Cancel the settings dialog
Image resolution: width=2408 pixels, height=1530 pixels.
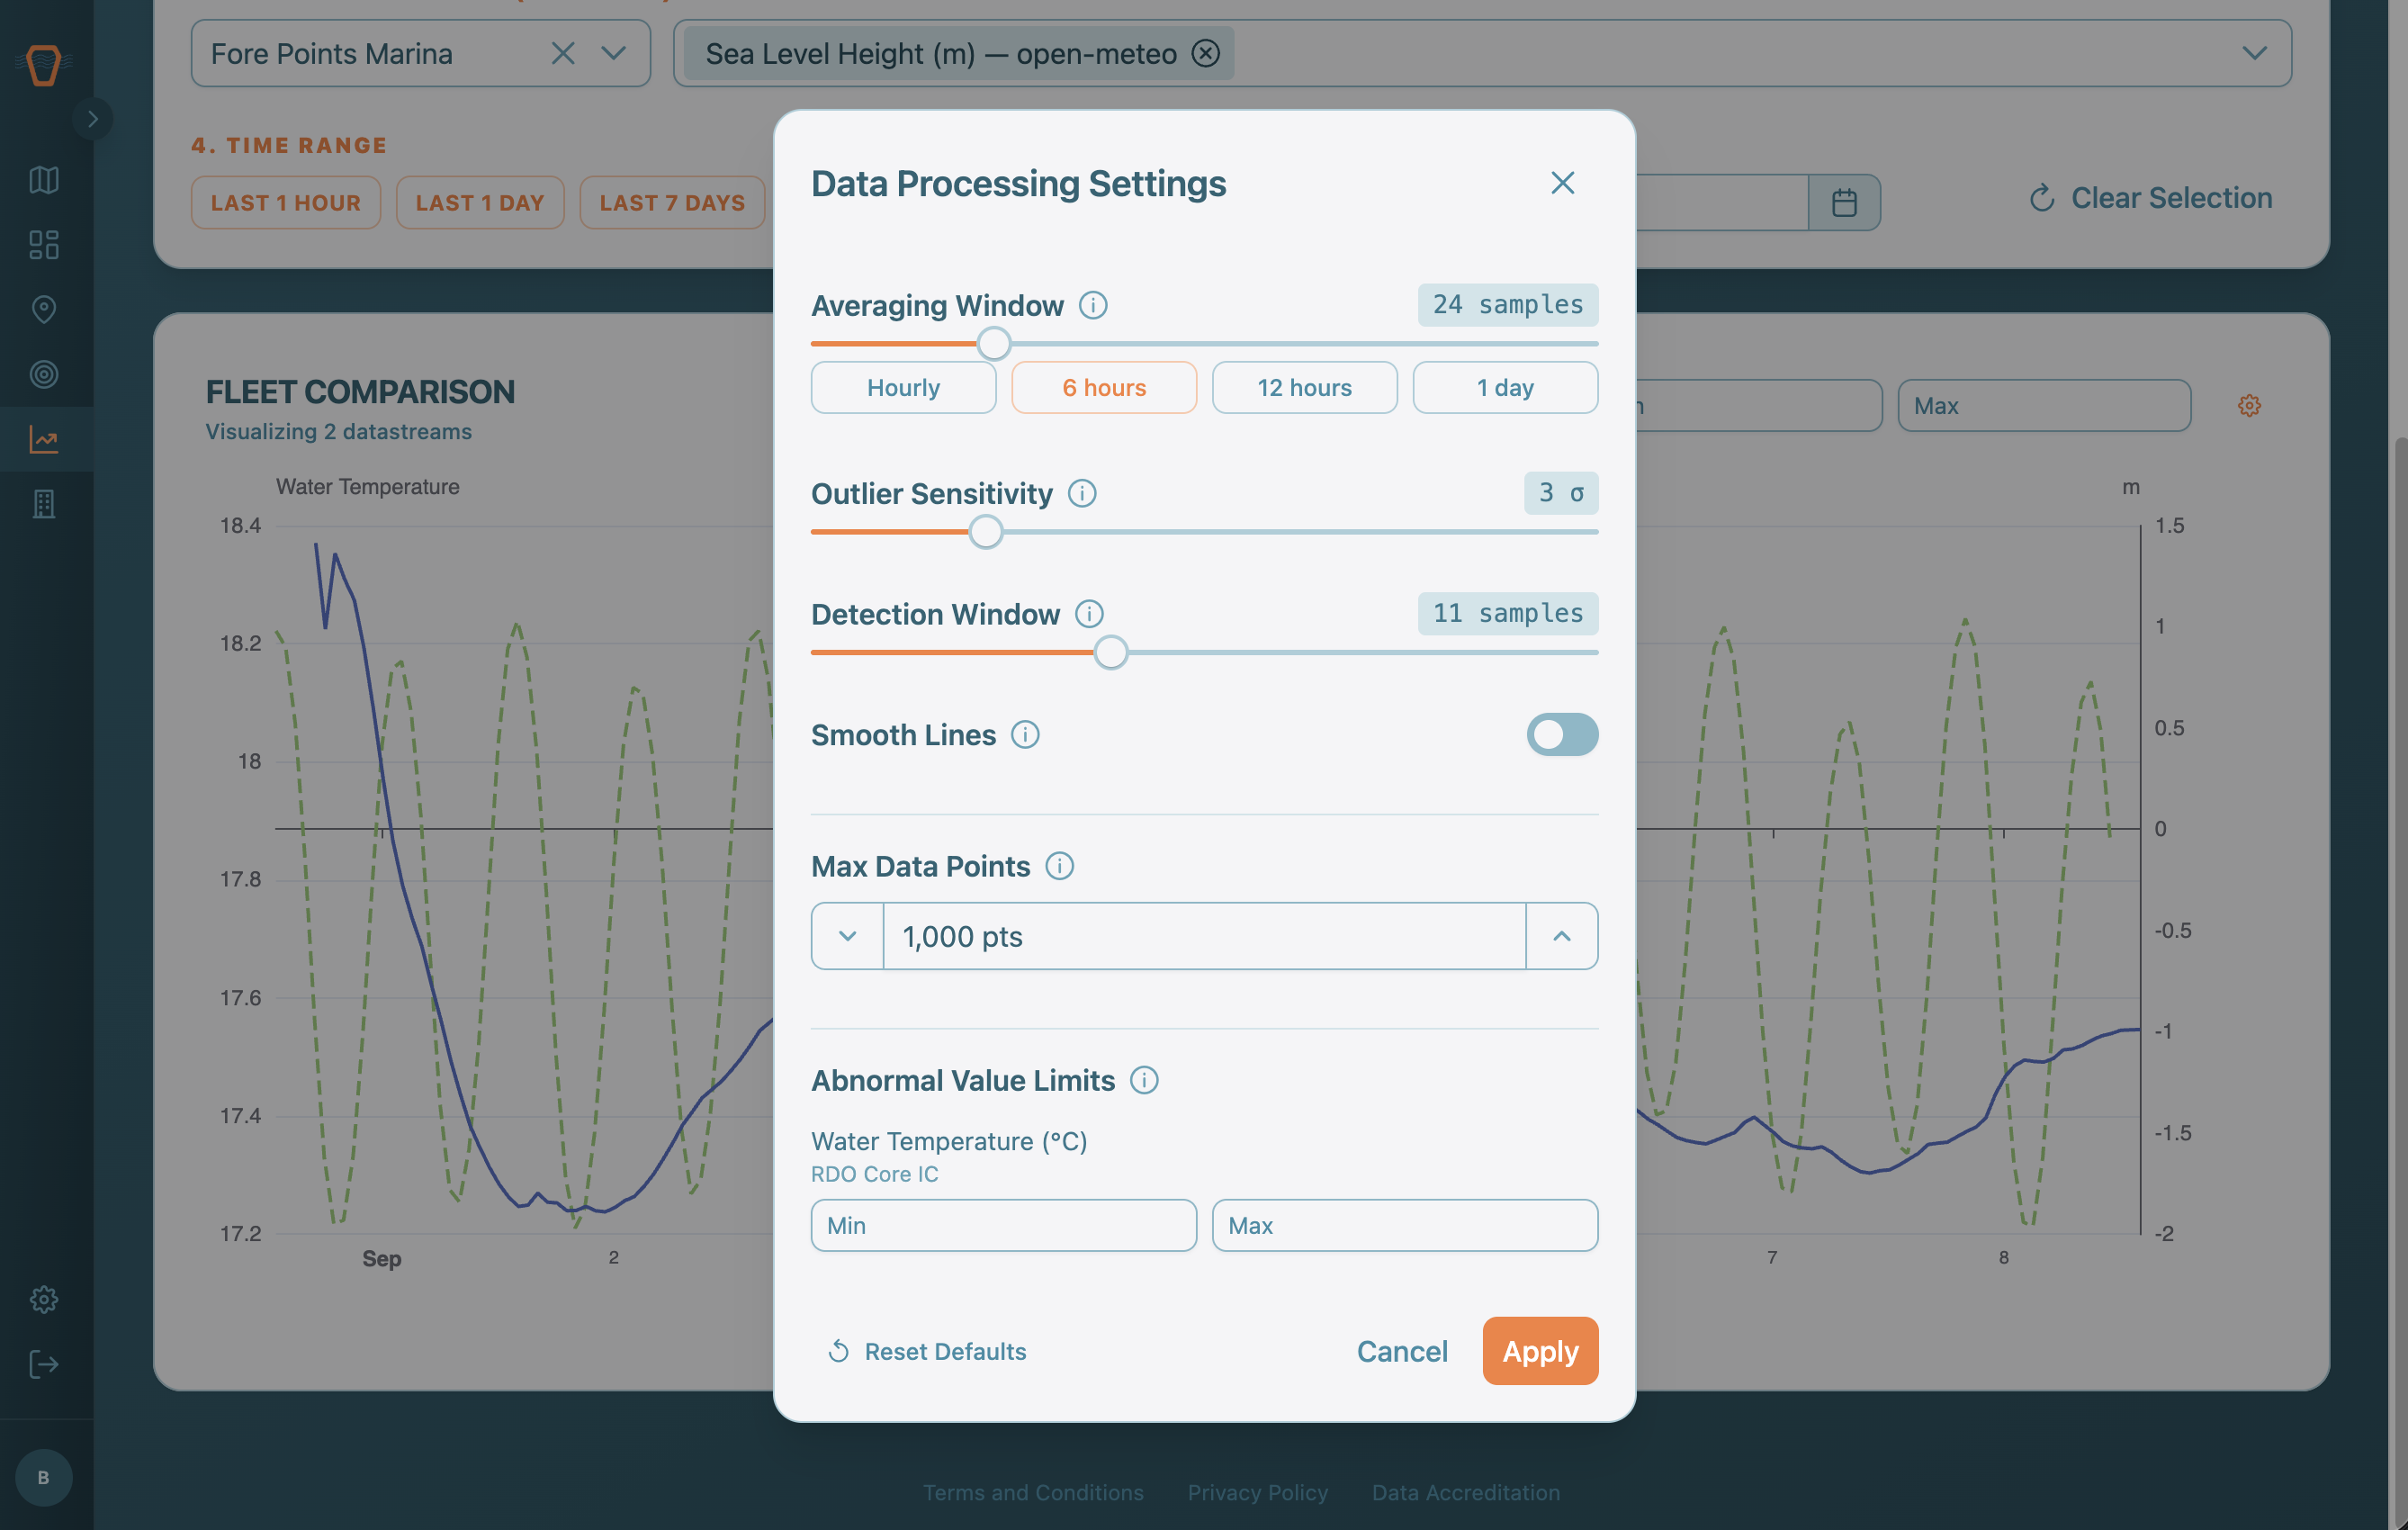[1402, 1351]
